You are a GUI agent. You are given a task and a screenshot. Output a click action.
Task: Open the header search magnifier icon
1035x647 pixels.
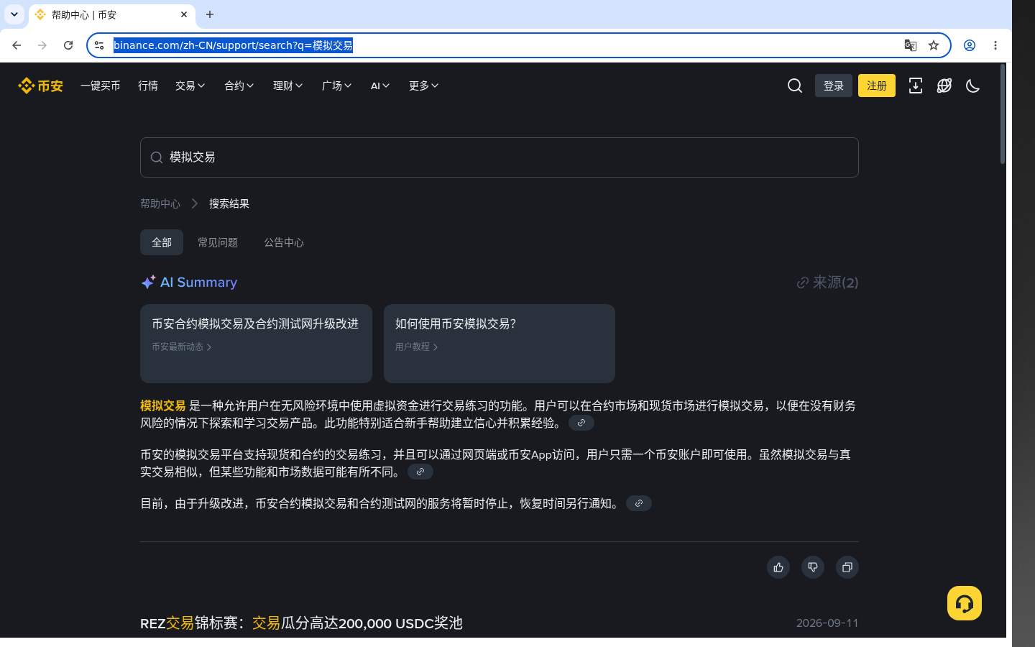pyautogui.click(x=795, y=86)
